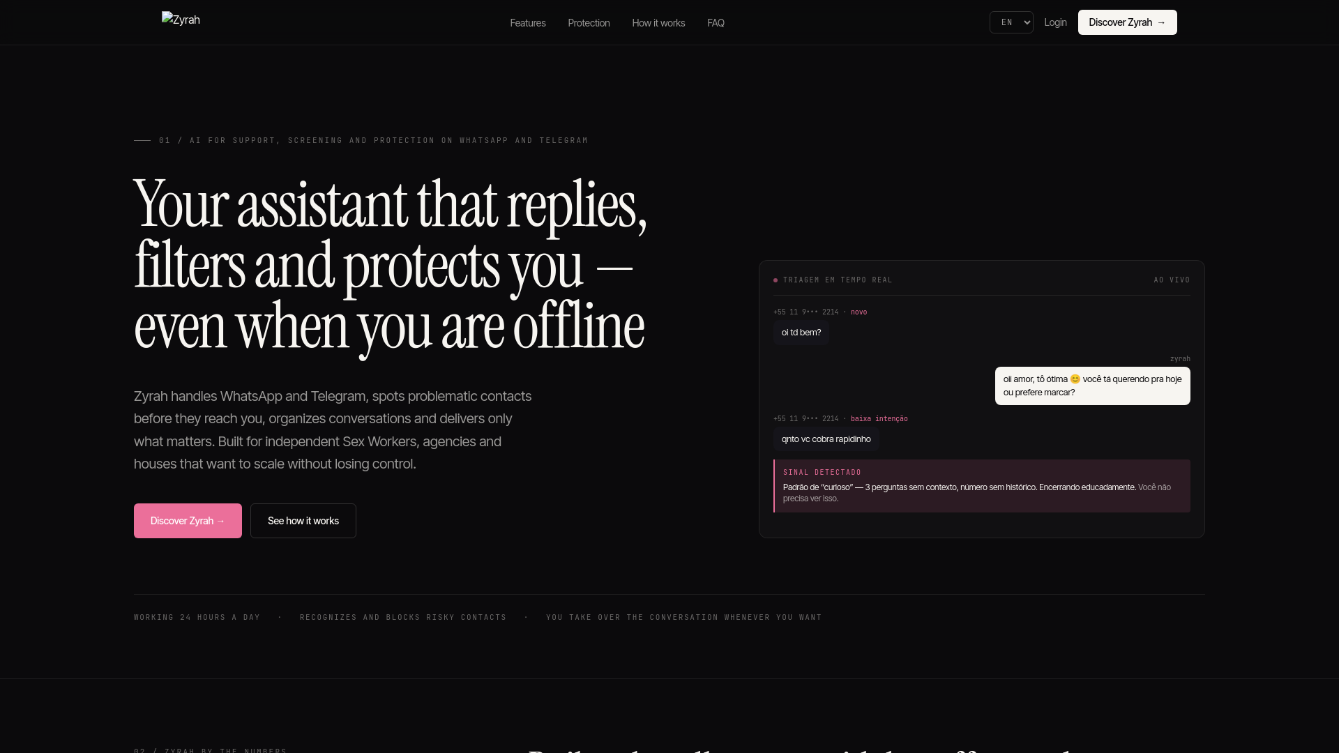Image resolution: width=1339 pixels, height=753 pixels.
Task: Click the SINAL DETECTADO alert box
Action: (x=982, y=486)
